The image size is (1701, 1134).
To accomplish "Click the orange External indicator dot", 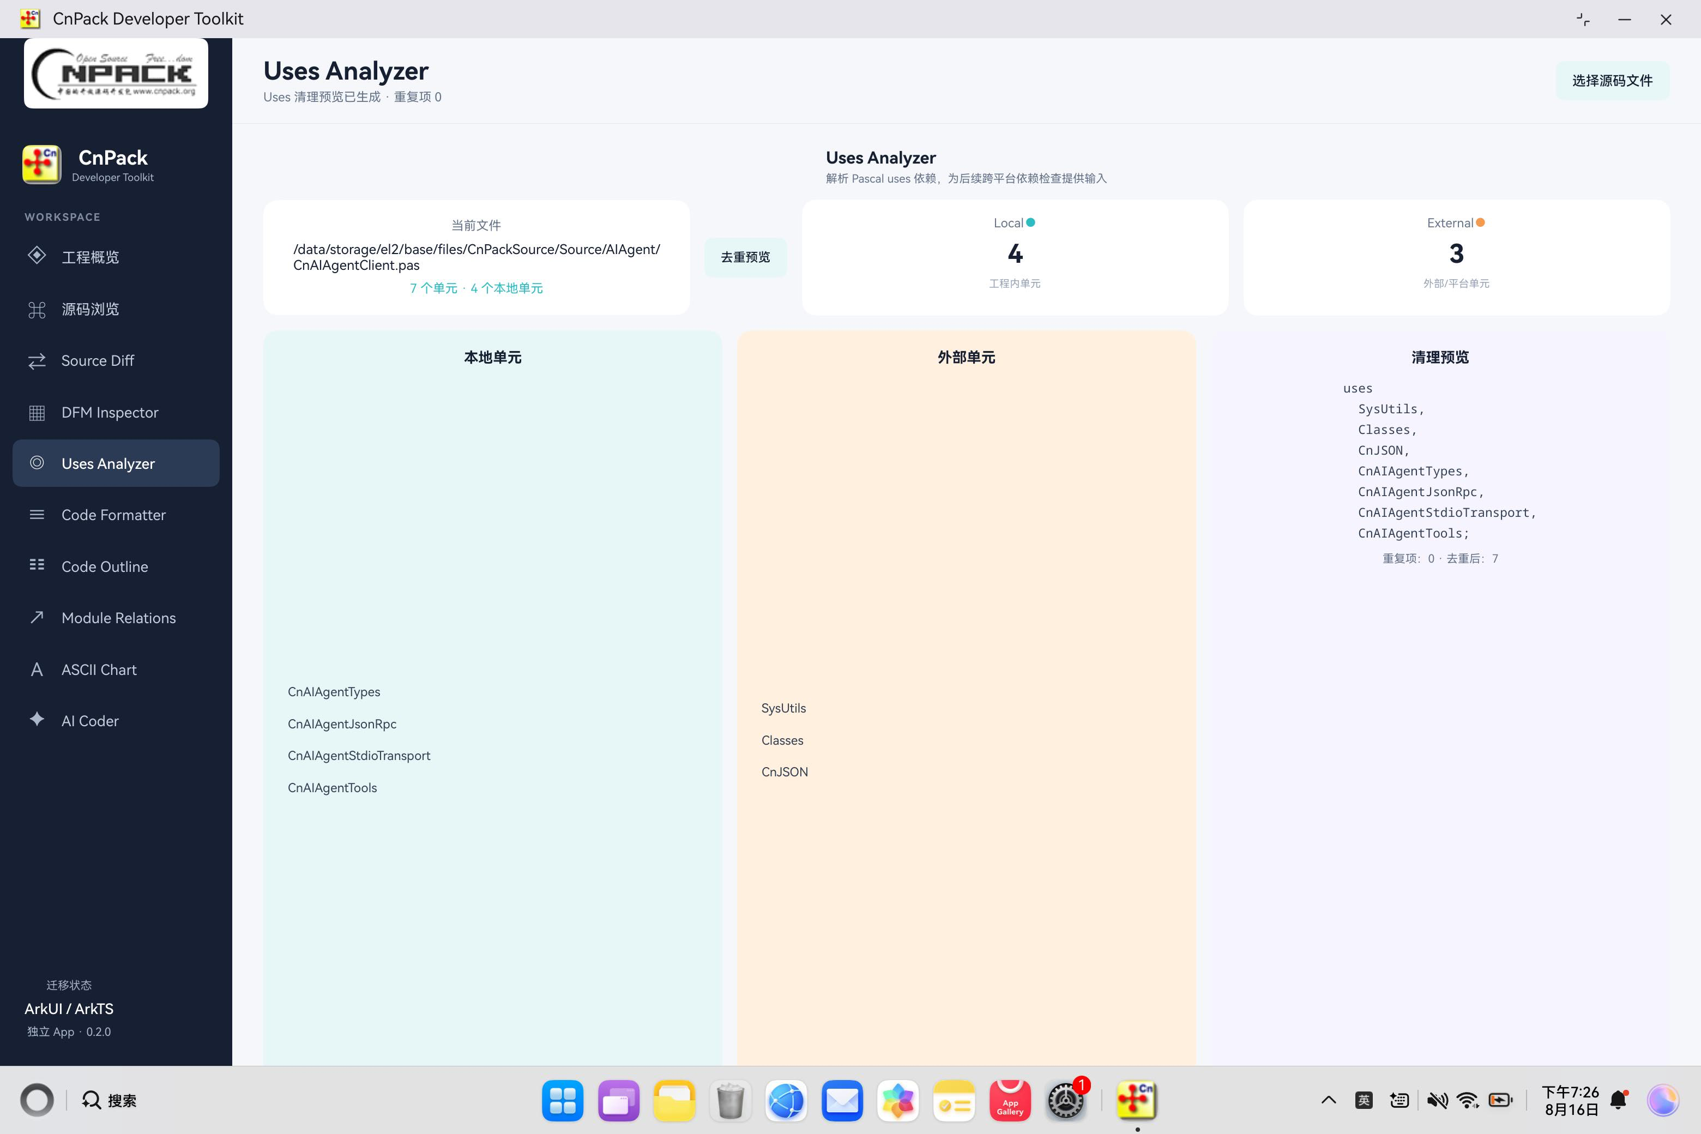I will click(x=1480, y=222).
